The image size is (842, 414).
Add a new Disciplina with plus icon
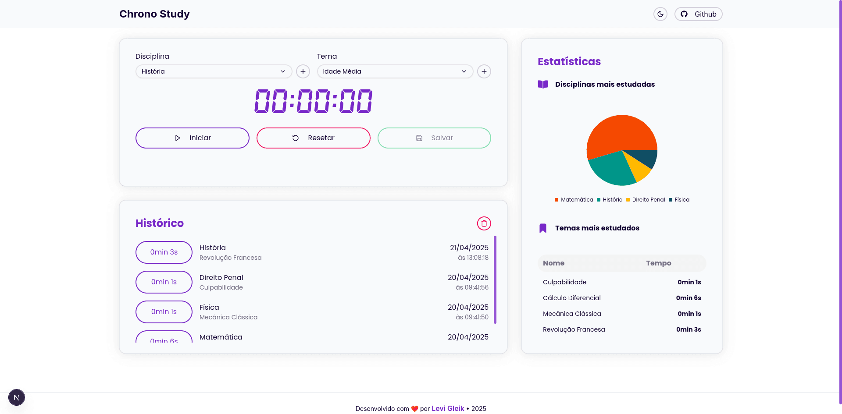coord(303,71)
